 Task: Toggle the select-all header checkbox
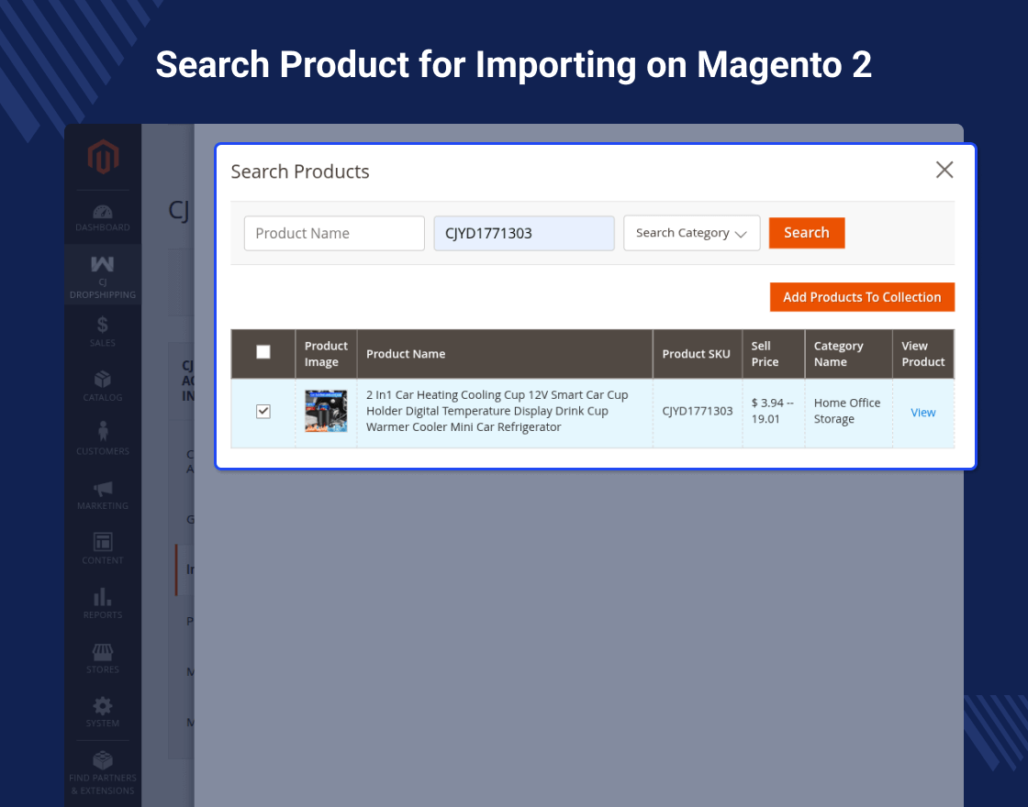[263, 352]
